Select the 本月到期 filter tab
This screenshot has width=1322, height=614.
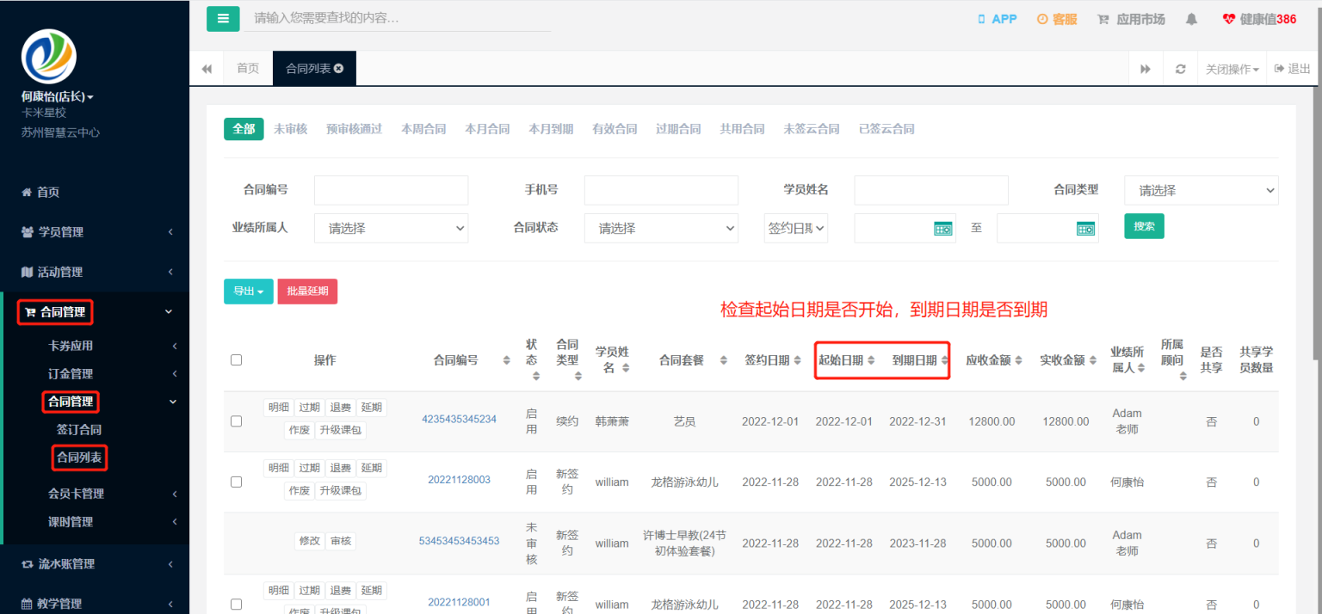pos(551,129)
